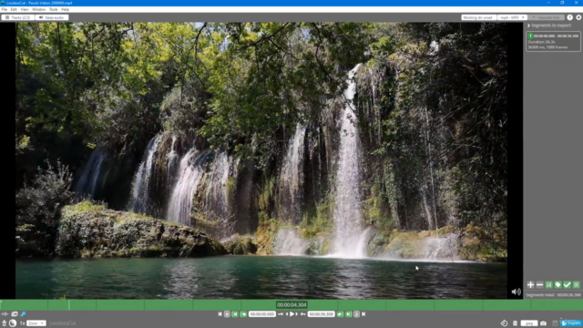Step back one frame
Screen dimensions: 583x328
286,314
